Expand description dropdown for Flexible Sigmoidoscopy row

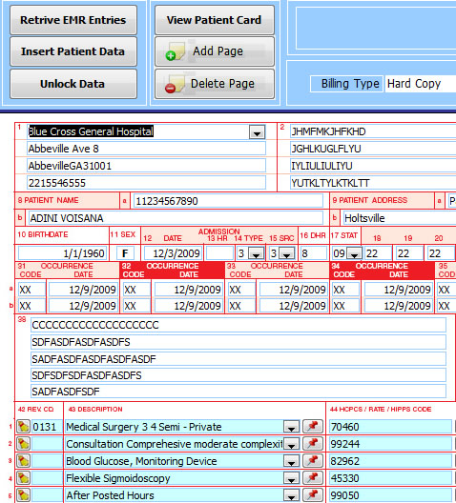pyautogui.click(x=292, y=478)
